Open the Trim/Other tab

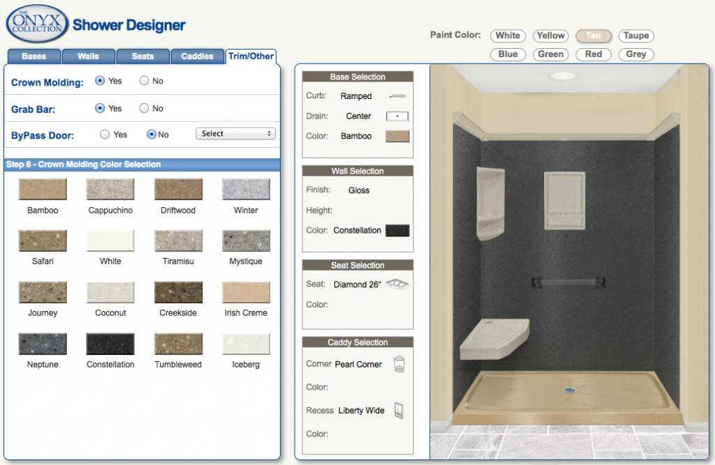pyautogui.click(x=251, y=56)
